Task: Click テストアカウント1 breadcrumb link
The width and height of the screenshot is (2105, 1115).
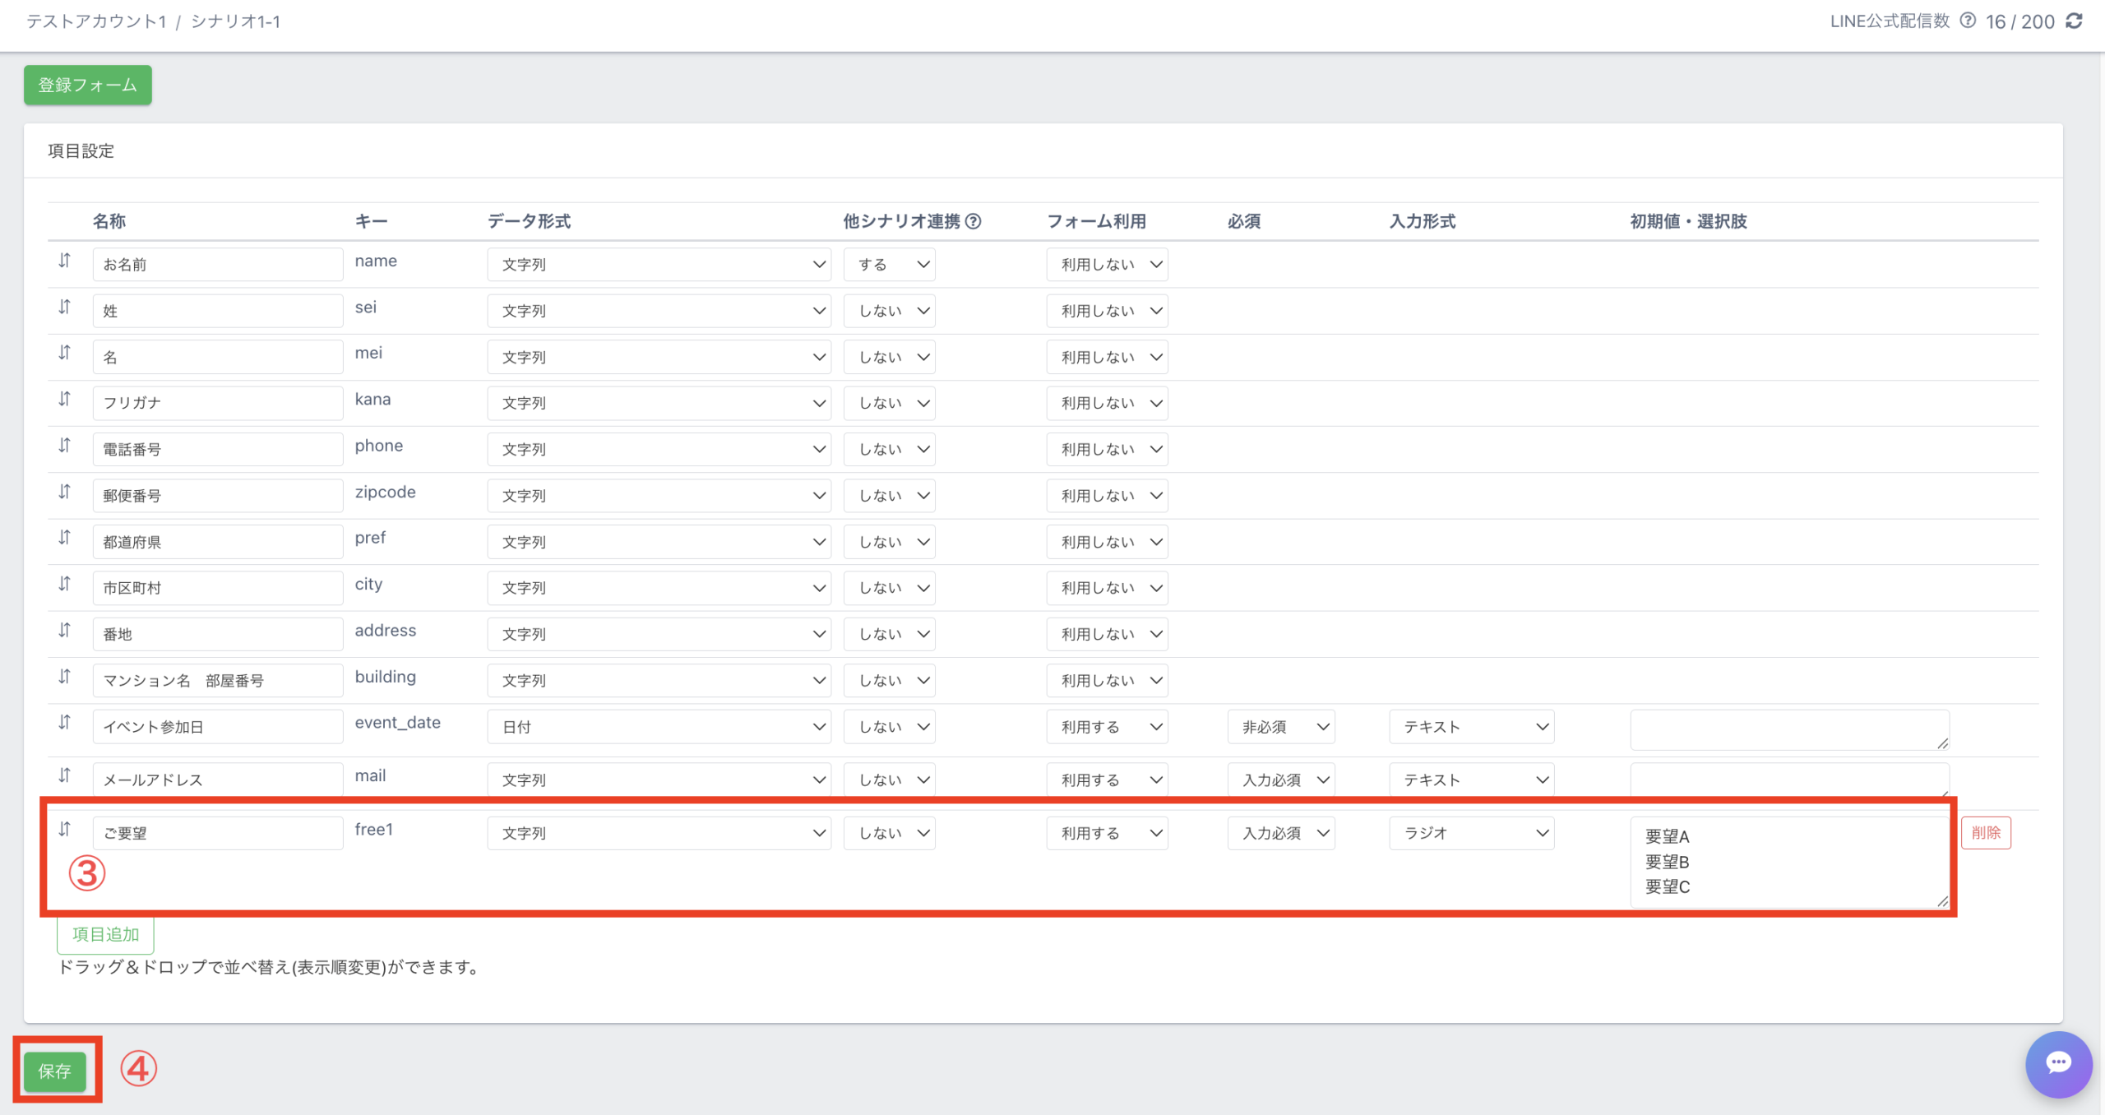Action: pyautogui.click(x=96, y=21)
